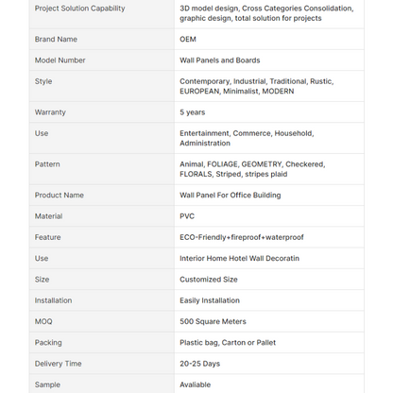393x393 pixels.
Task: Select Wall Panel For Office Building text
Action: point(231,196)
